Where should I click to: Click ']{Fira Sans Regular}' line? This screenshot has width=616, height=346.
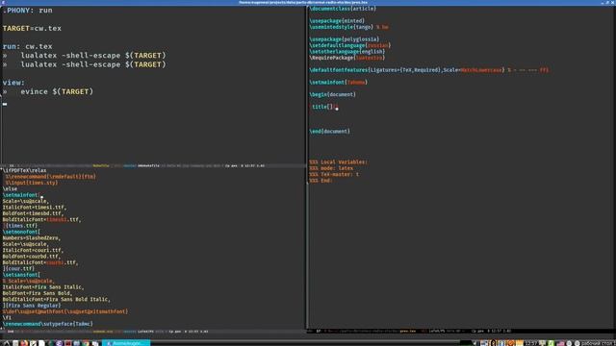(32, 306)
